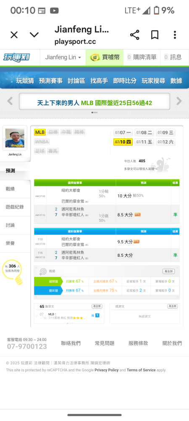Screen dimensions: 189x421
Task: Click the lightbulb 加我為明燈 follow icon
Action: coord(13,272)
